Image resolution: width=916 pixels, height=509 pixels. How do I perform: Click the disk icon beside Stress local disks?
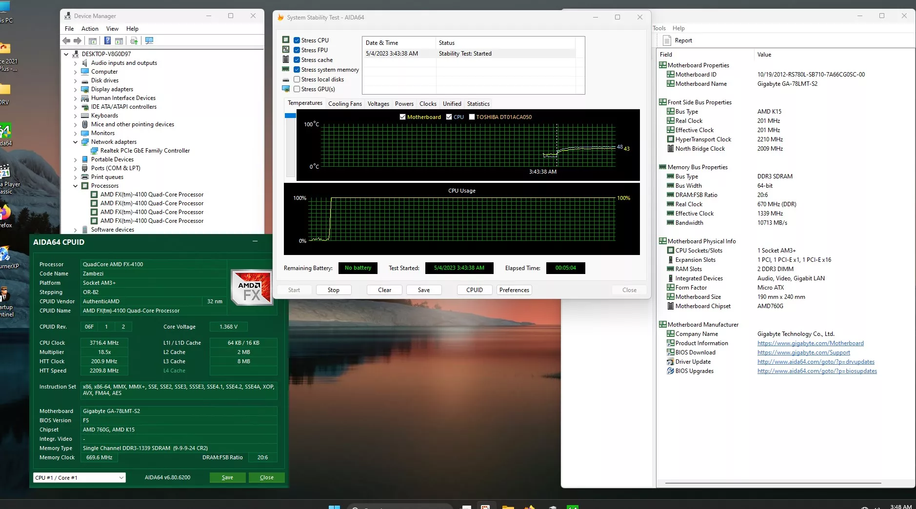click(286, 79)
